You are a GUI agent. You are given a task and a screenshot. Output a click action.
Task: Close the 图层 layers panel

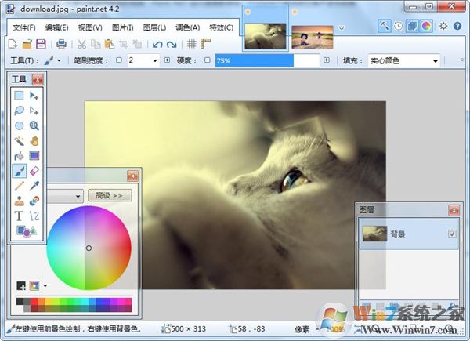[x=454, y=211]
